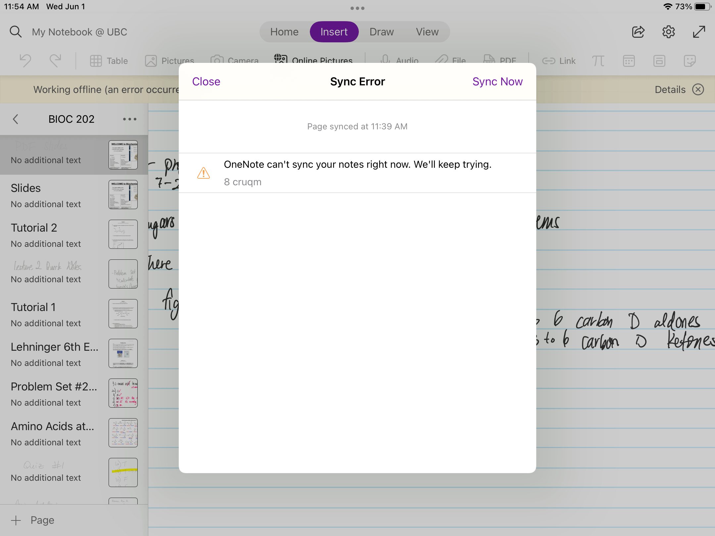Tap Sync Now in the dialog
Screen dimensions: 715x536
pos(497,81)
